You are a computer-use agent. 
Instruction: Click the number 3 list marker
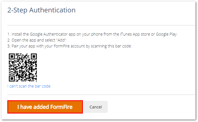(x=9, y=46)
